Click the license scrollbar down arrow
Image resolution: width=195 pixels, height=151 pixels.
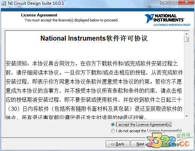coord(187,116)
